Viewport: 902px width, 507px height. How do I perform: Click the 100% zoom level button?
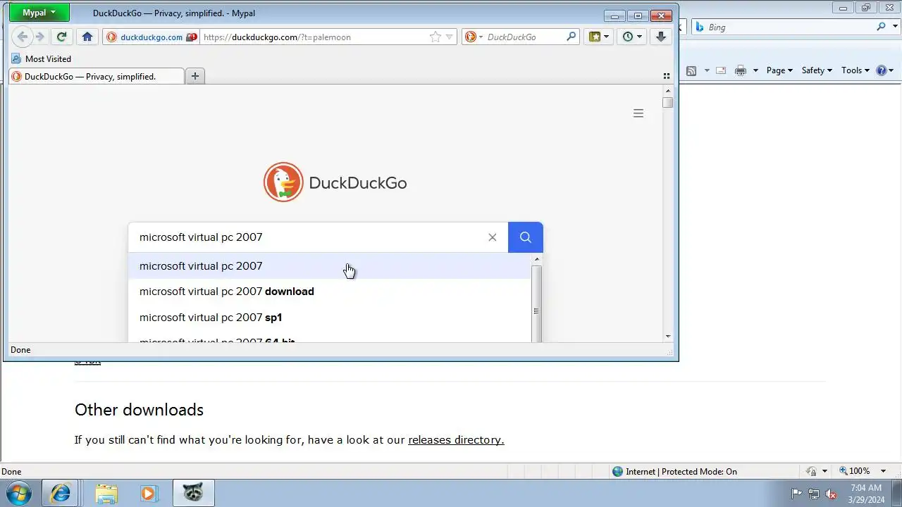click(854, 471)
